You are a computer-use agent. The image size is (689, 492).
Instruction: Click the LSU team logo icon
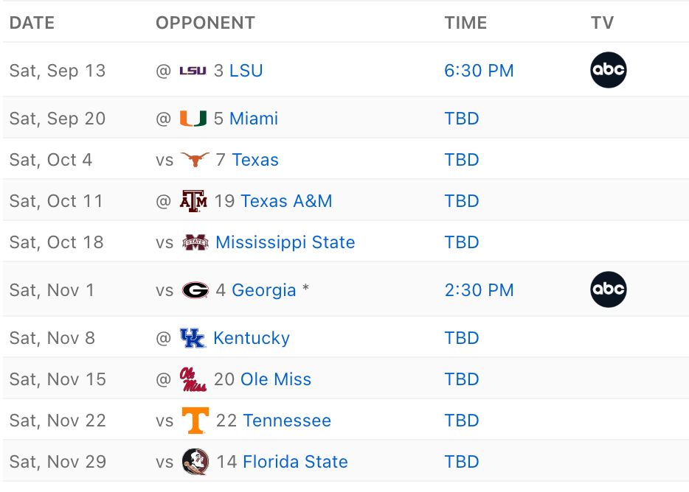click(x=193, y=71)
